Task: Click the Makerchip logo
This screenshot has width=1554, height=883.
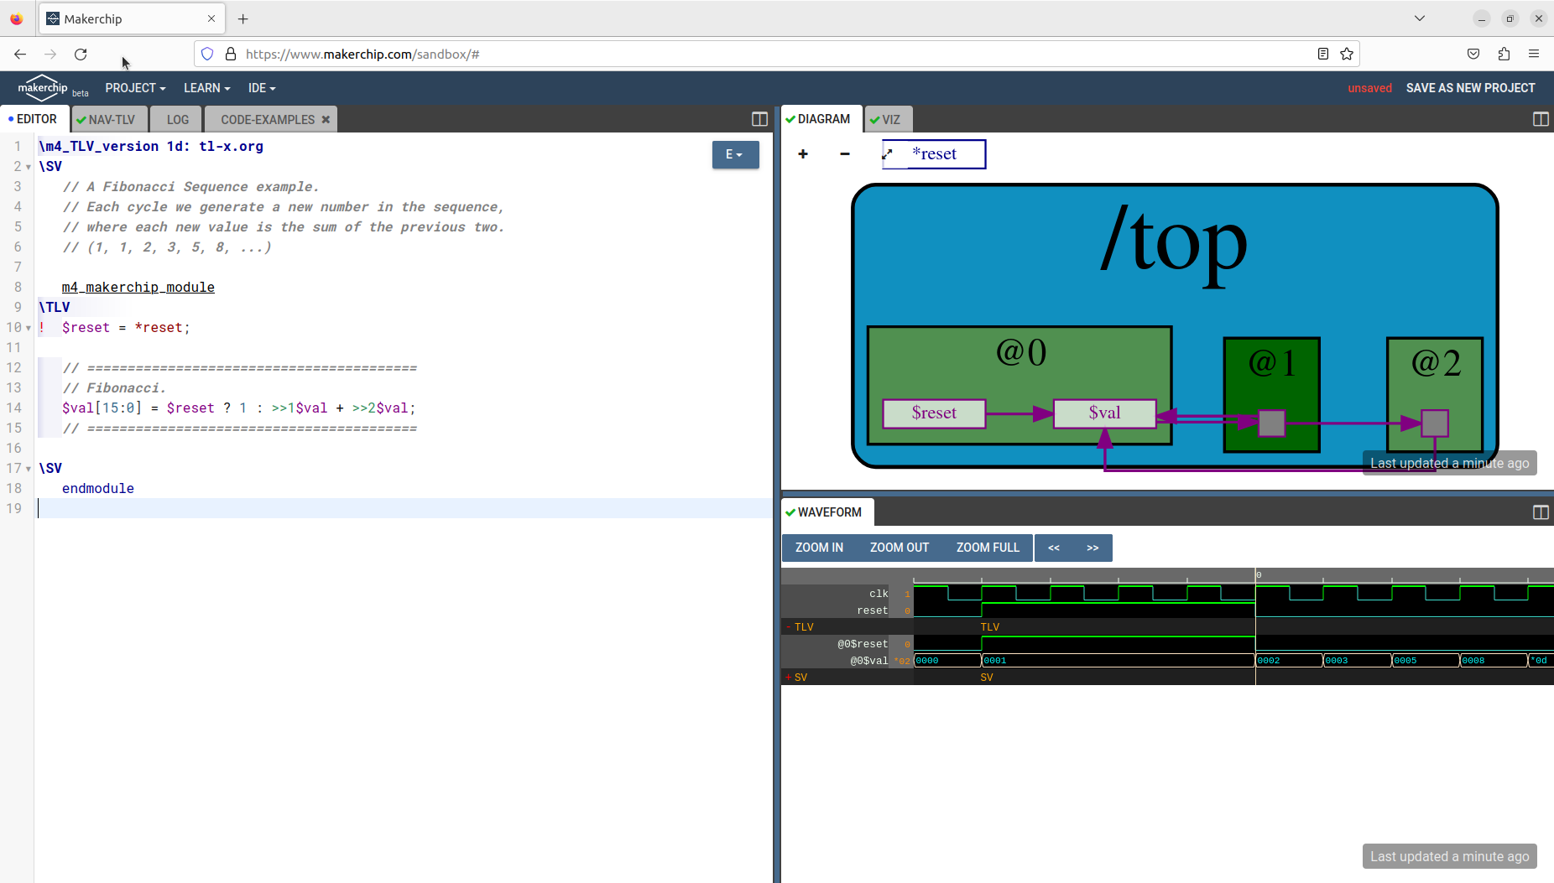Action: click(x=43, y=87)
